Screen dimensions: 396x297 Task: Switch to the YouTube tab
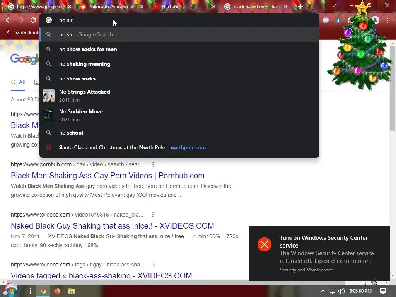pyautogui.click(x=182, y=7)
